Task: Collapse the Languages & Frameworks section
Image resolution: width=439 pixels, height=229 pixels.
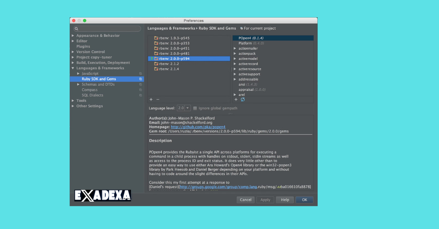Action: (x=73, y=68)
